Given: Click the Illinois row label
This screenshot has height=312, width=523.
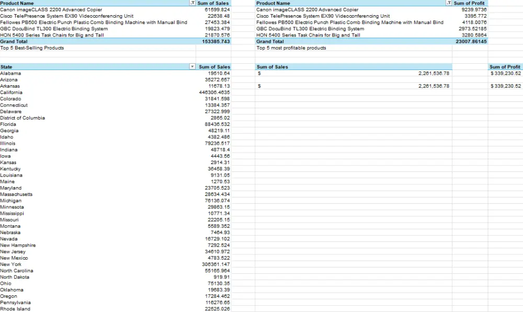Looking at the screenshot, I should (x=8, y=143).
